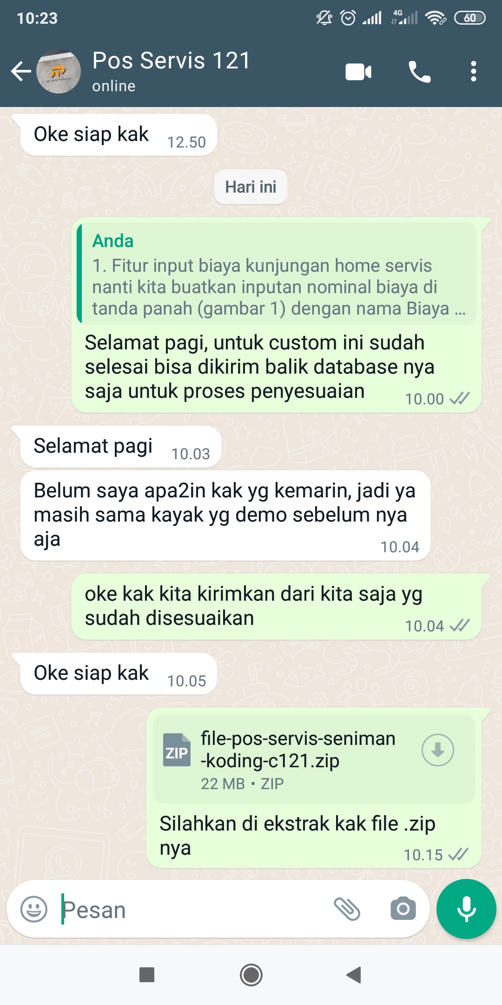
Task: Tap the quoted Anda reply preview
Action: pyautogui.click(x=277, y=274)
